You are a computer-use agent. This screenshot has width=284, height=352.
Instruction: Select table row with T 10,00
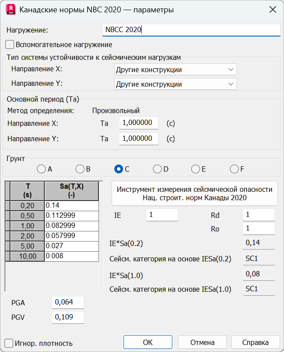pyautogui.click(x=27, y=256)
